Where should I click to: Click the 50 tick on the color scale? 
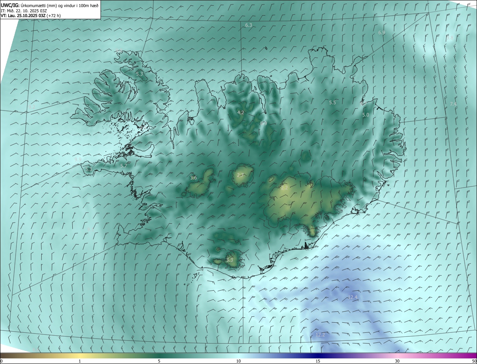474,361
